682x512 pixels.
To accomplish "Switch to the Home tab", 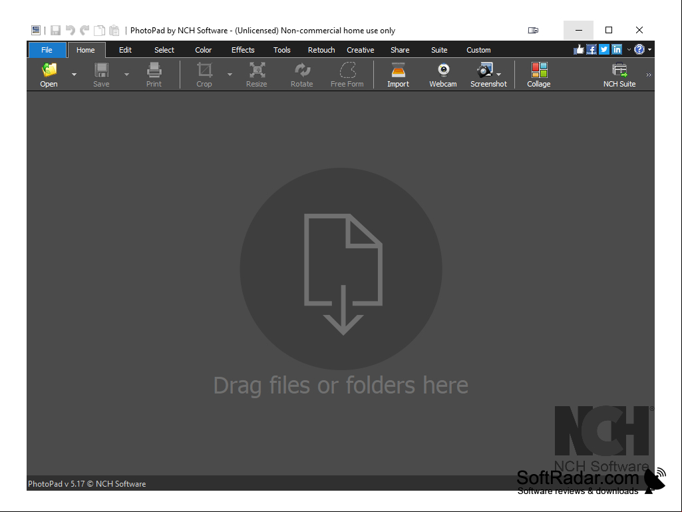I will tap(86, 50).
